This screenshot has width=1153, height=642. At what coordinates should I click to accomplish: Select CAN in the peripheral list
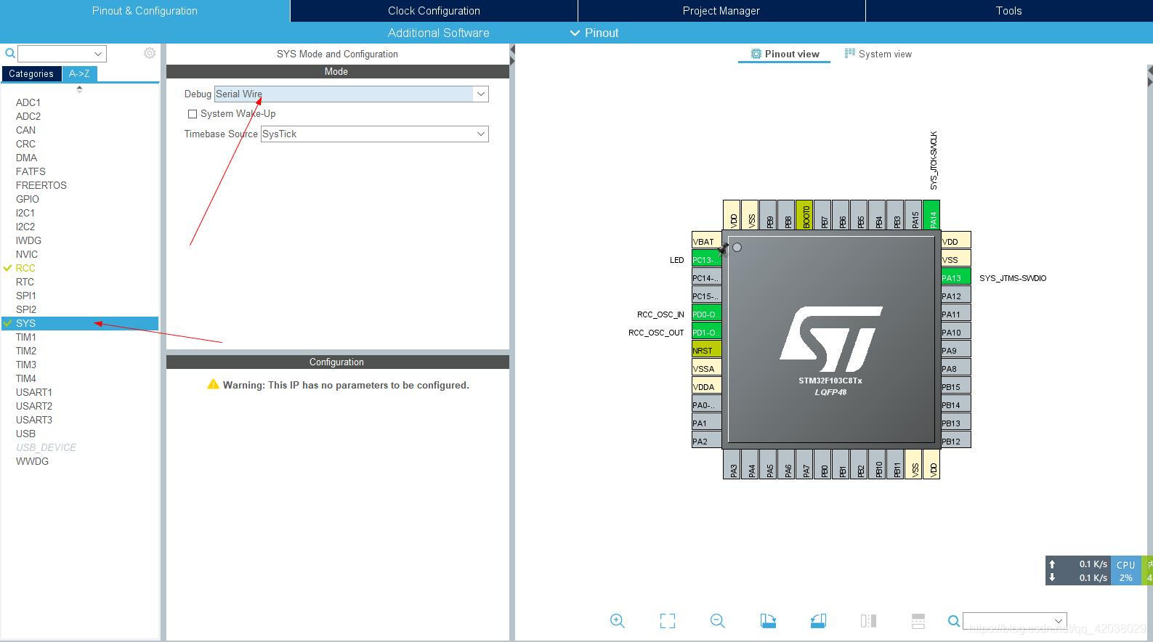25,130
